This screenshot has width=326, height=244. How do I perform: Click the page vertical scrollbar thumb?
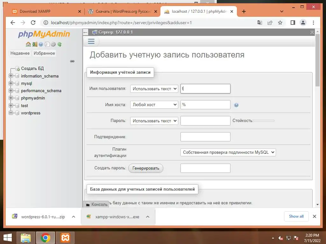317,60
